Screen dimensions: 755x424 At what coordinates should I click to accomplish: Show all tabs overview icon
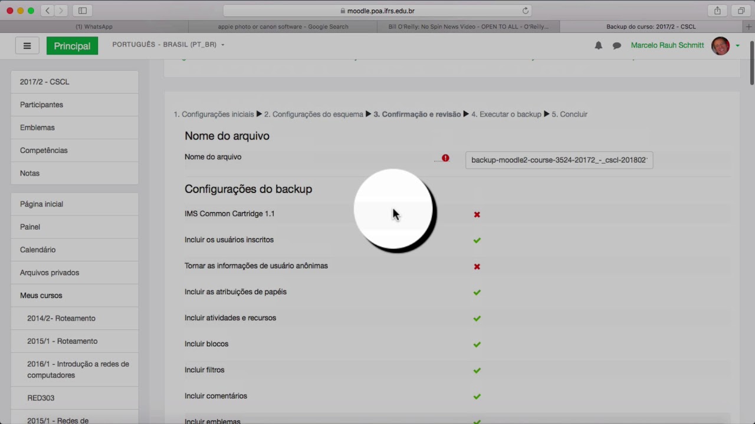741,11
